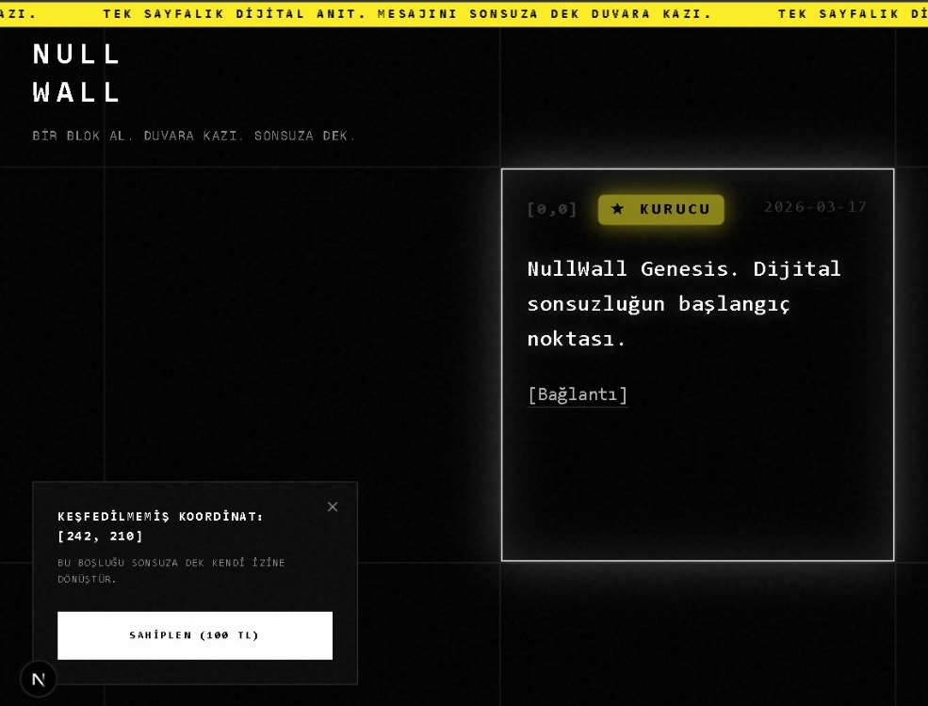The height and width of the screenshot is (706, 928).
Task: Close the Keşfedilmemiş Koordinat popup
Action: pos(333,506)
